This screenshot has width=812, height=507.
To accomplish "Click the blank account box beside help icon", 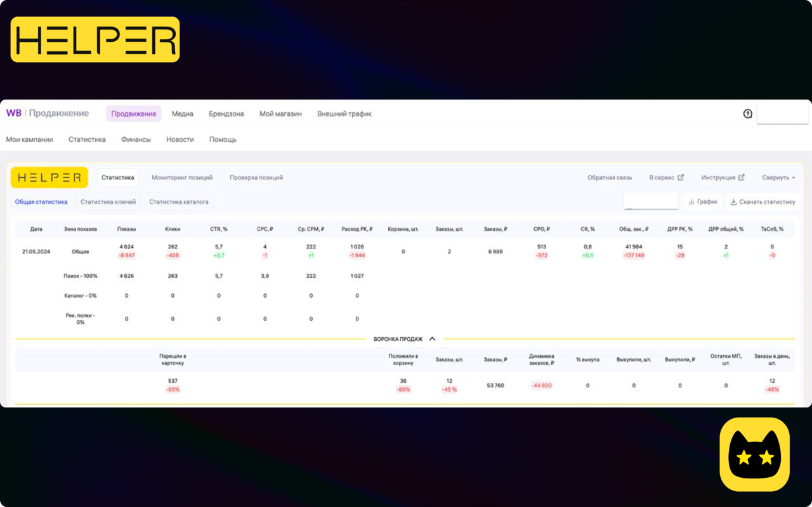I will (783, 114).
